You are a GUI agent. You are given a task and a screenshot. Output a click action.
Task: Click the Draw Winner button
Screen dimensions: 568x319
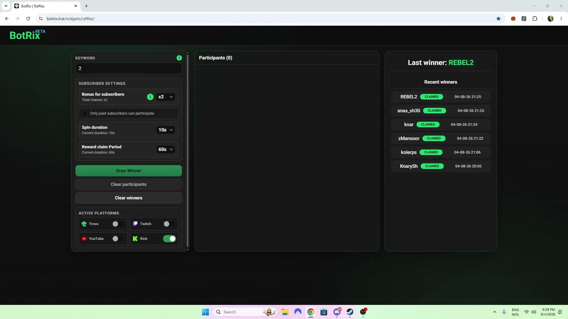(x=129, y=171)
